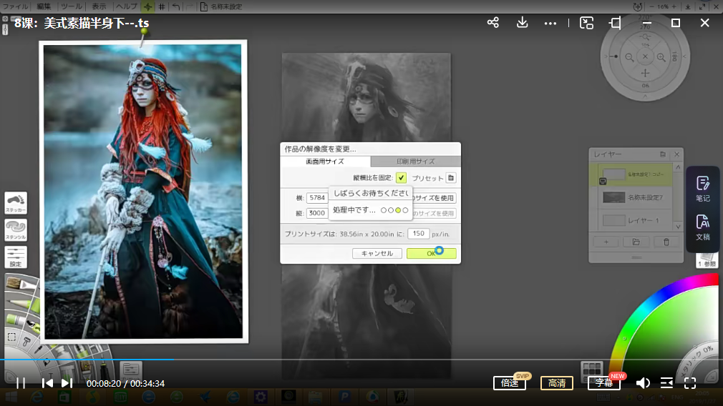723x406 pixels.
Task: Click upper のサイズを使用 button in dialog
Action: pyautogui.click(x=434, y=198)
